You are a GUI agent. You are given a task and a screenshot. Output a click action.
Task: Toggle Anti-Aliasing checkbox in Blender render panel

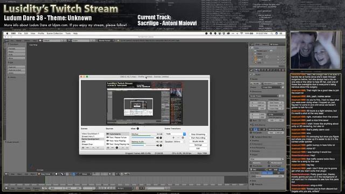point(253,124)
